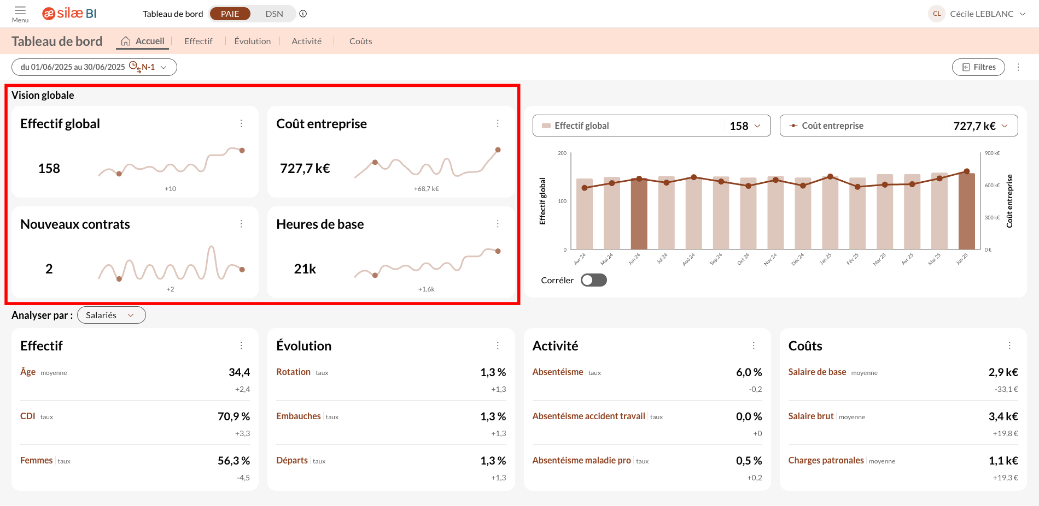Select the PAIE mode pill
The height and width of the screenshot is (506, 1039).
230,14
